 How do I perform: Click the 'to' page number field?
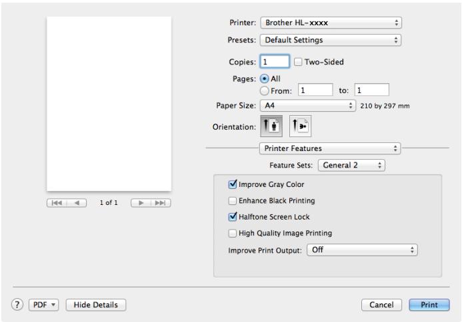(x=371, y=90)
